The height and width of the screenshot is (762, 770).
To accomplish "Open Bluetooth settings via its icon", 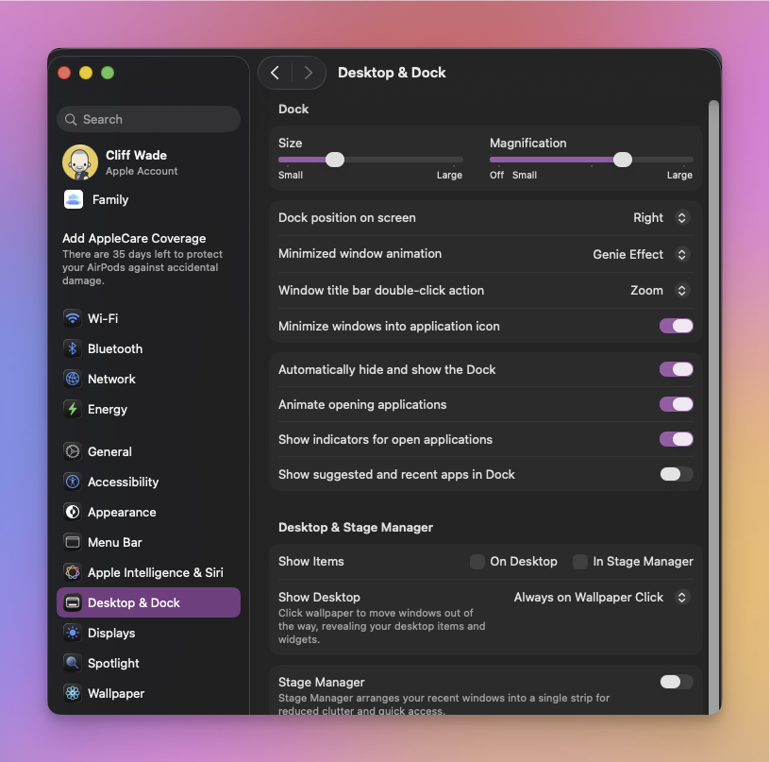I will [x=72, y=348].
